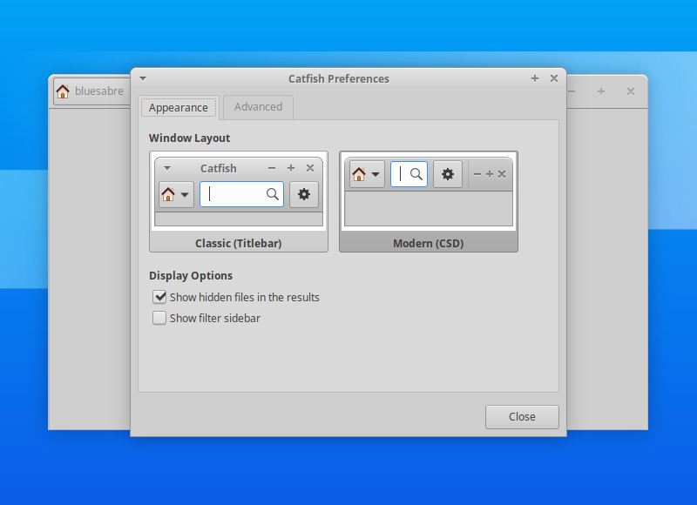Open the home dropdown in Classic preview
The image size is (697, 505).
pos(183,194)
